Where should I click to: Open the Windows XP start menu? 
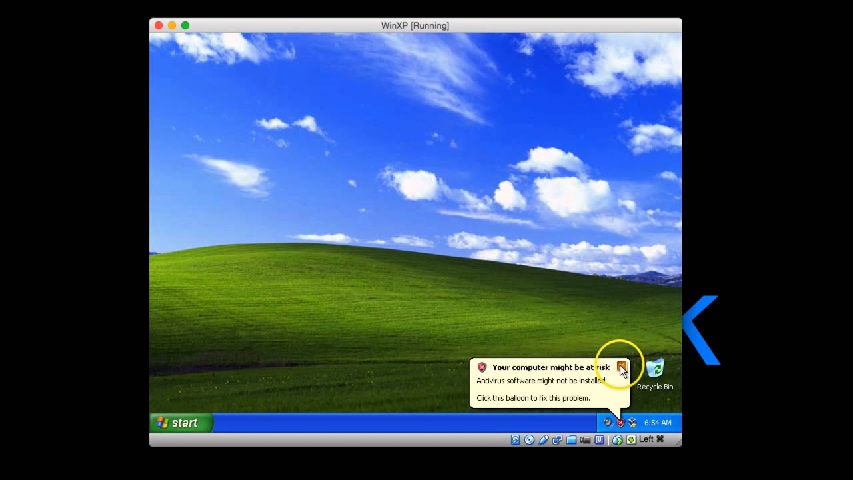(x=181, y=423)
